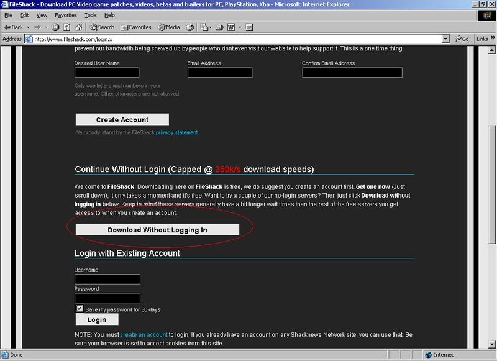Click the 'Login with Existing Account' heading

tap(127, 254)
